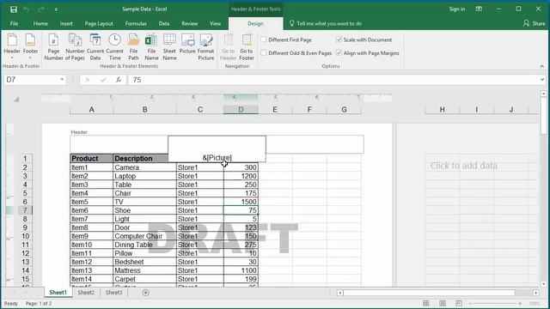Switch to Page Layout view icon
This screenshot has height=309, width=550.
[443, 303]
